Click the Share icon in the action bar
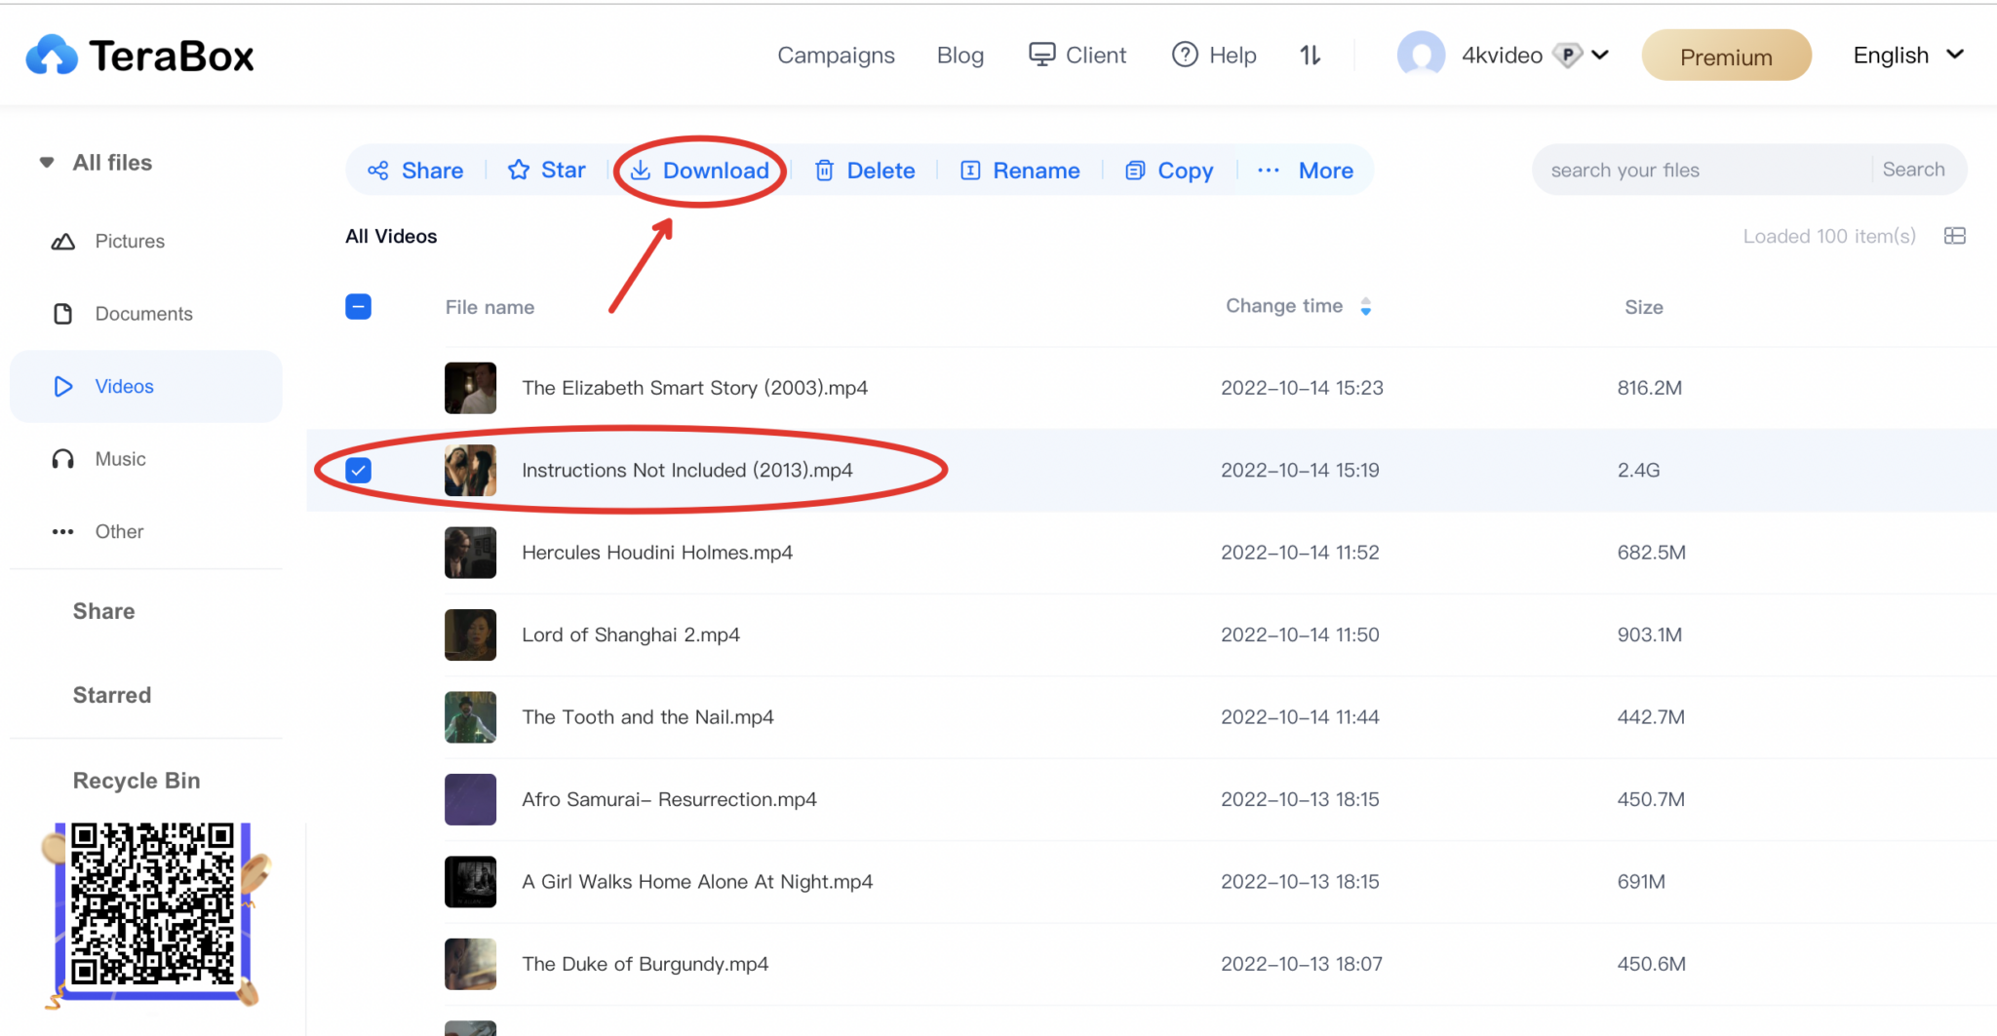 pos(378,171)
